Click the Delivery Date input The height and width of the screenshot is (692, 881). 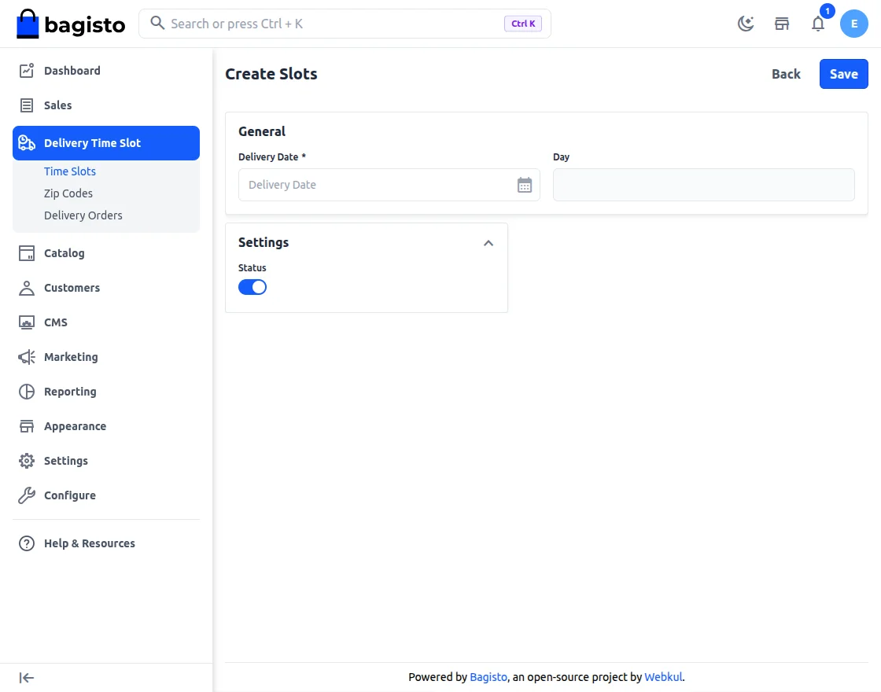pos(389,185)
